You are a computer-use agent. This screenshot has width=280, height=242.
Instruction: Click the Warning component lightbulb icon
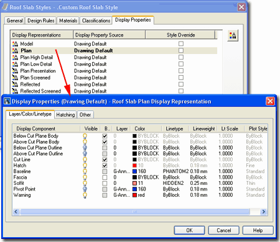pos(85,195)
